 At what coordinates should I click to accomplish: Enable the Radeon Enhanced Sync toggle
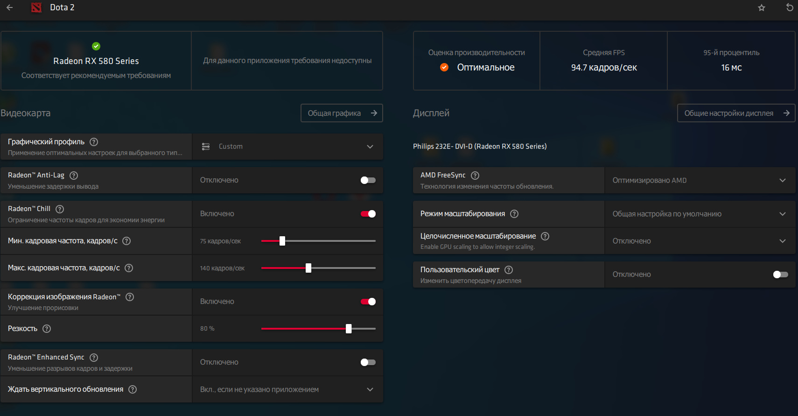[368, 362]
